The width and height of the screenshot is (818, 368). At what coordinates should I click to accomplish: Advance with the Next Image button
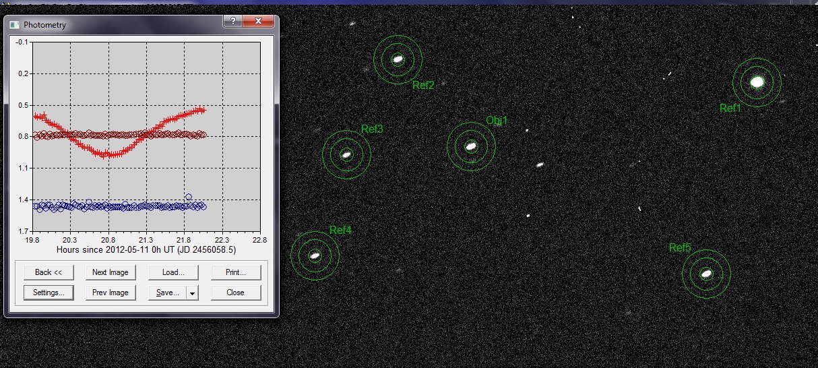(111, 272)
